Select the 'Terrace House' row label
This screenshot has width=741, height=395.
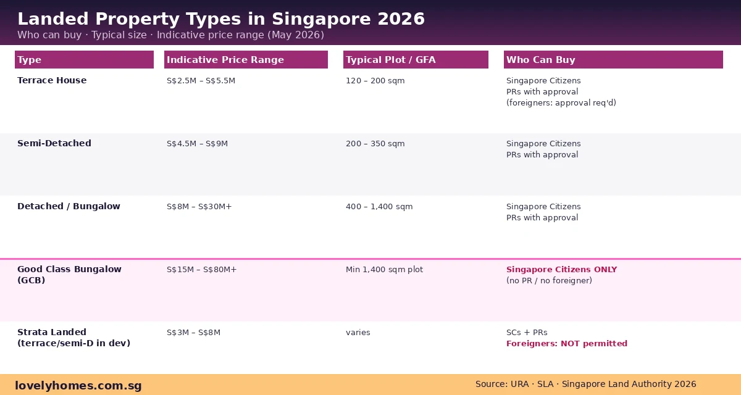click(x=52, y=80)
